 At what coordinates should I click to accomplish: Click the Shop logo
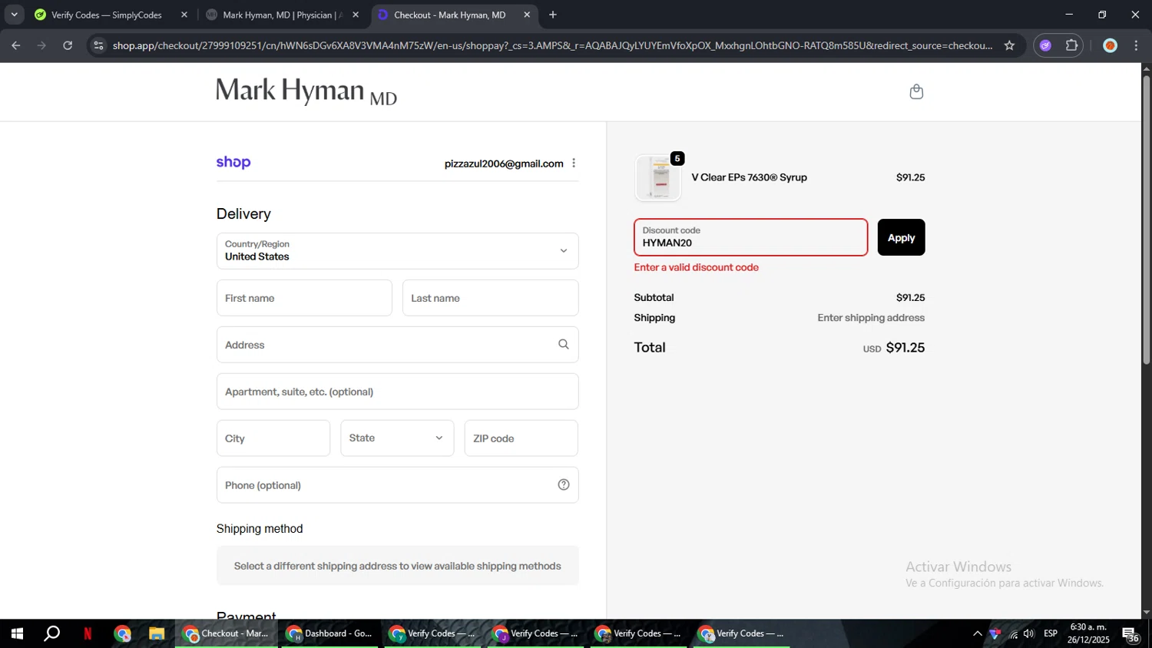click(233, 162)
